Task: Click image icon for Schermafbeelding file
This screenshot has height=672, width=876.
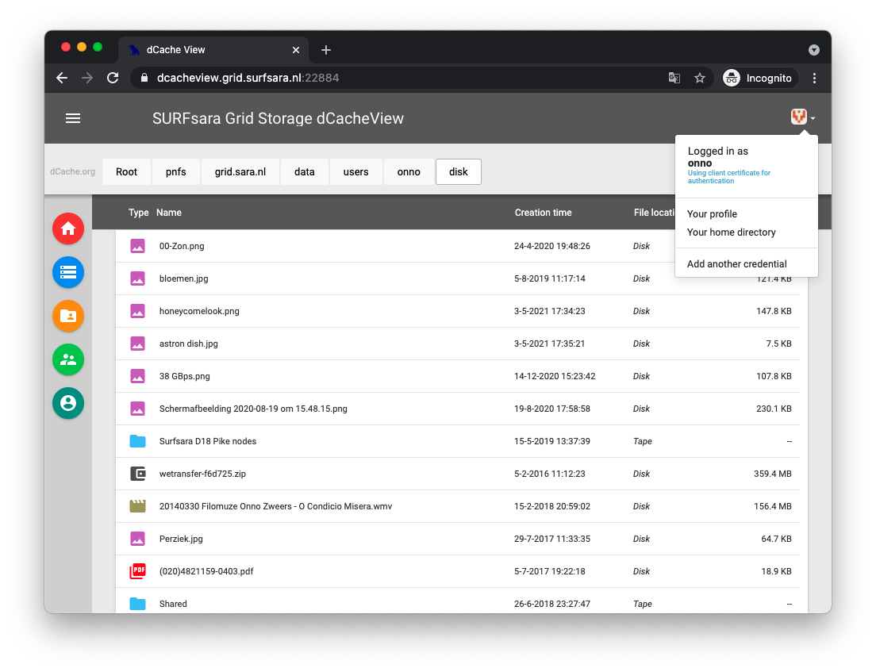Action: tap(137, 409)
